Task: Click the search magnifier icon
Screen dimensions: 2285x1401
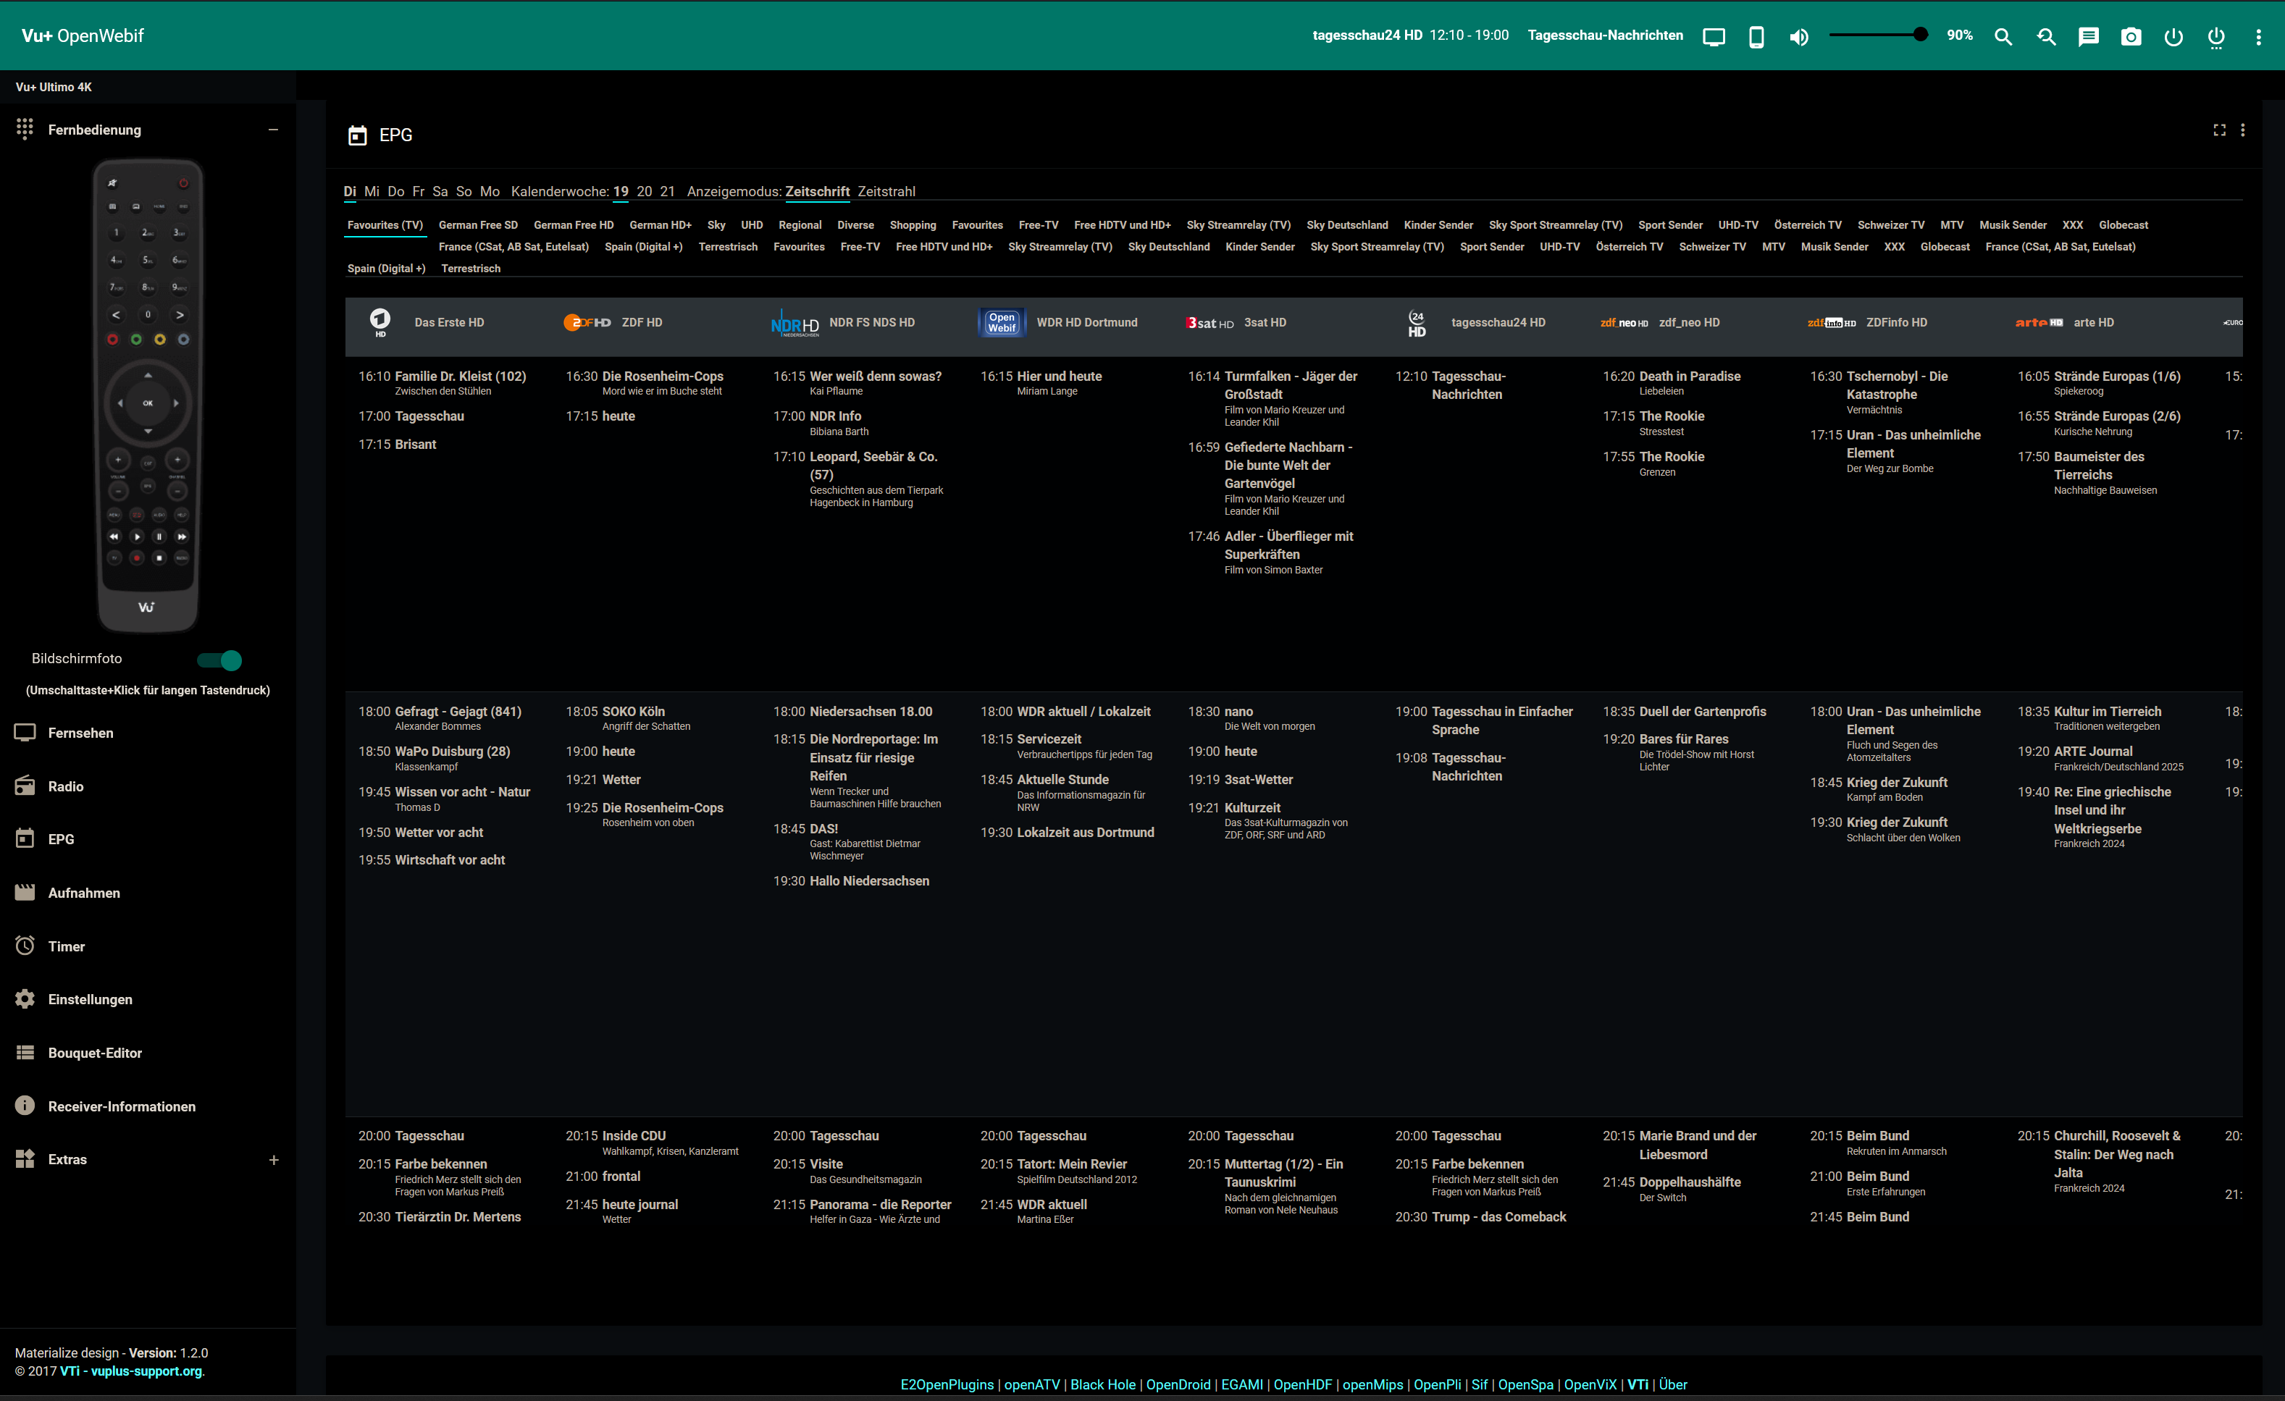Action: click(2003, 37)
